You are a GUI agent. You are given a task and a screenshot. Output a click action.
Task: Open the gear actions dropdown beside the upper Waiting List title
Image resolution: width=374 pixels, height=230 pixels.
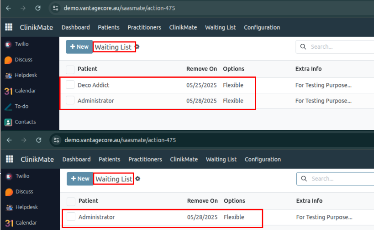tap(137, 47)
